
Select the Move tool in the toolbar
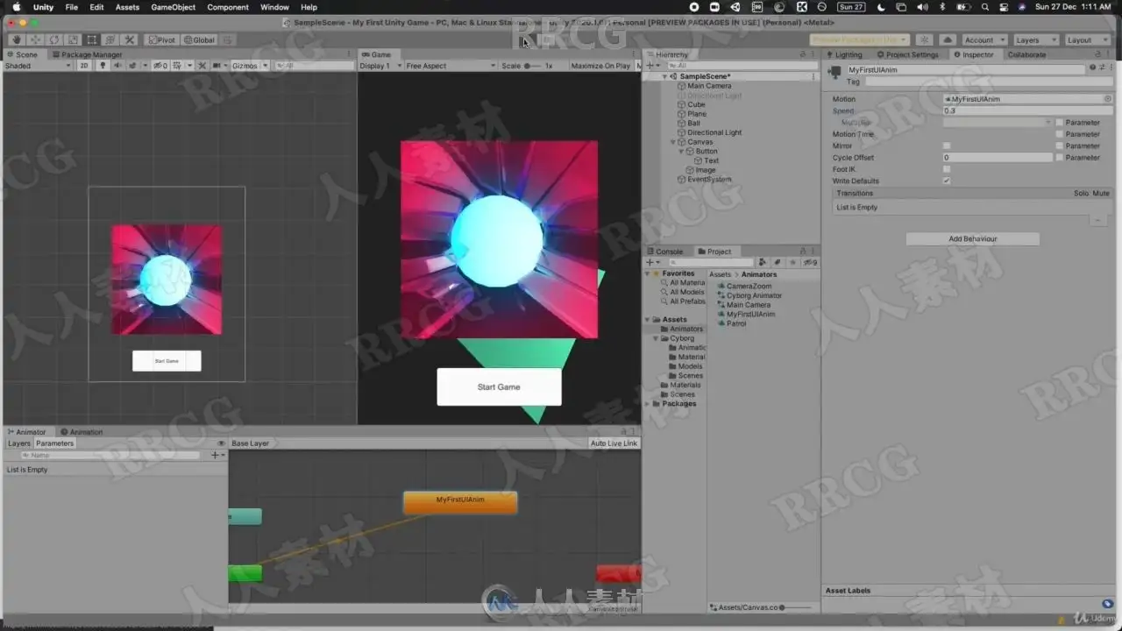pyautogui.click(x=36, y=39)
